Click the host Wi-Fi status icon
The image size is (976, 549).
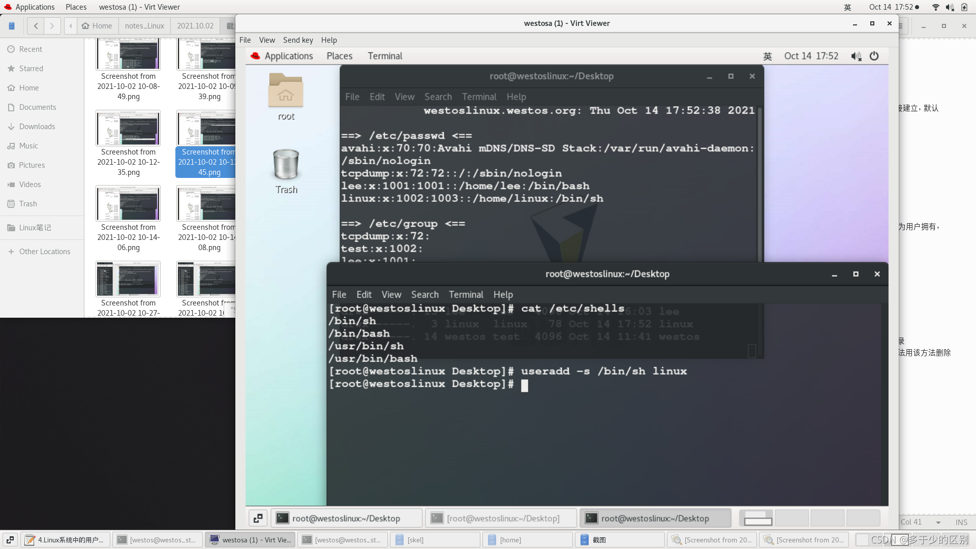pyautogui.click(x=935, y=7)
